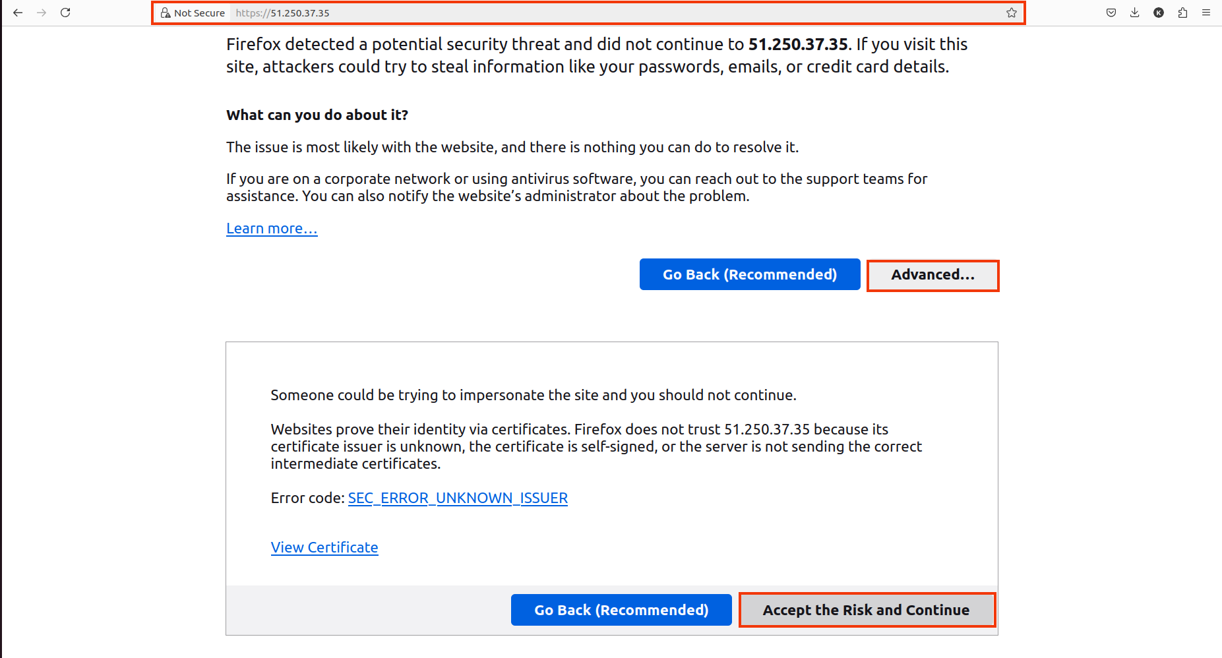
Task: Open the Save to Pocket icon
Action: 1111,13
